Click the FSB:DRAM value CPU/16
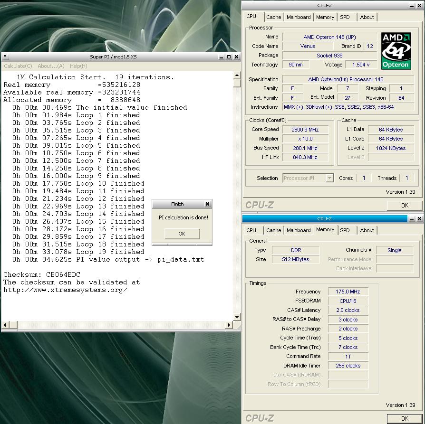 (x=348, y=301)
